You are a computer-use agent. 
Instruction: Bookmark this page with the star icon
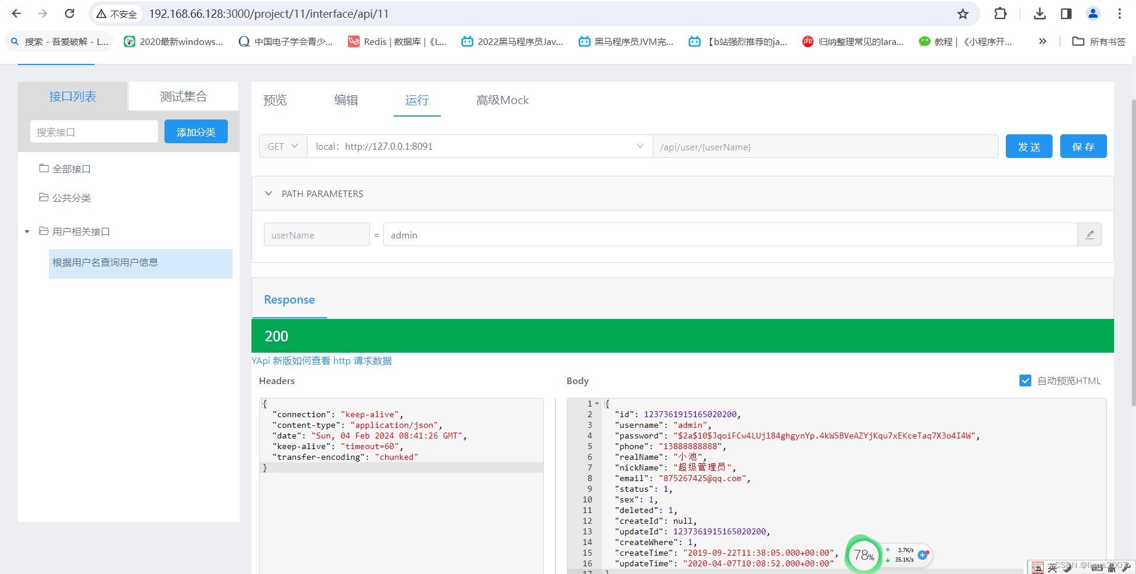click(x=963, y=14)
